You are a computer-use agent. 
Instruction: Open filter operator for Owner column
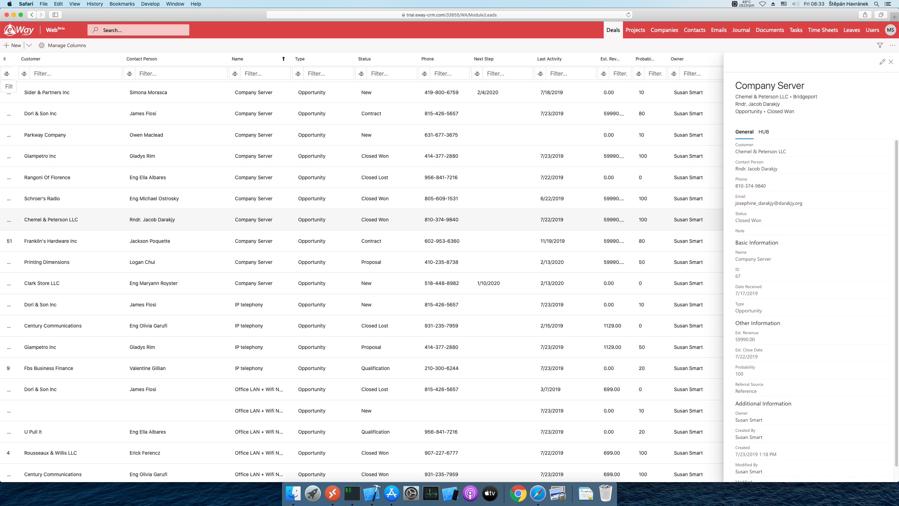tap(674, 74)
